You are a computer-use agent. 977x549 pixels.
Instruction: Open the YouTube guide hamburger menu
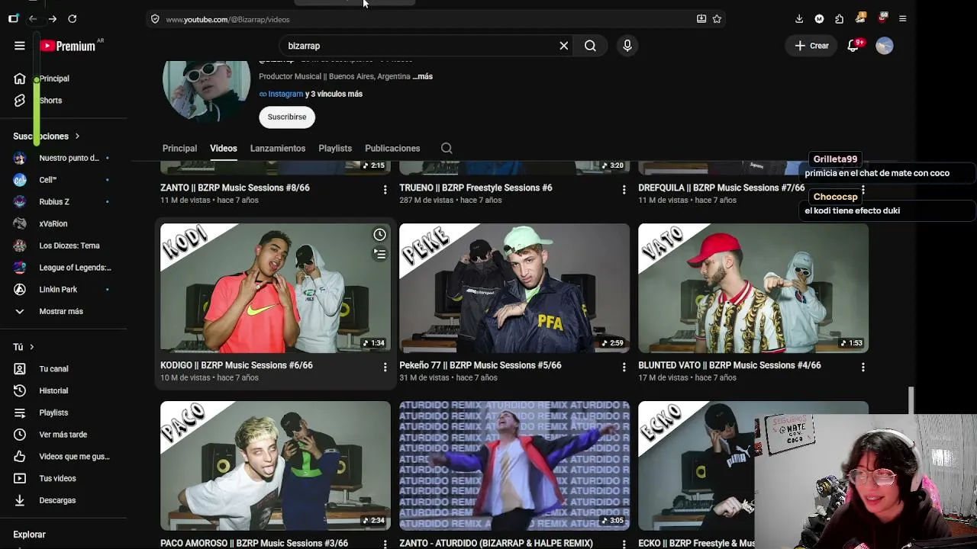tap(20, 46)
